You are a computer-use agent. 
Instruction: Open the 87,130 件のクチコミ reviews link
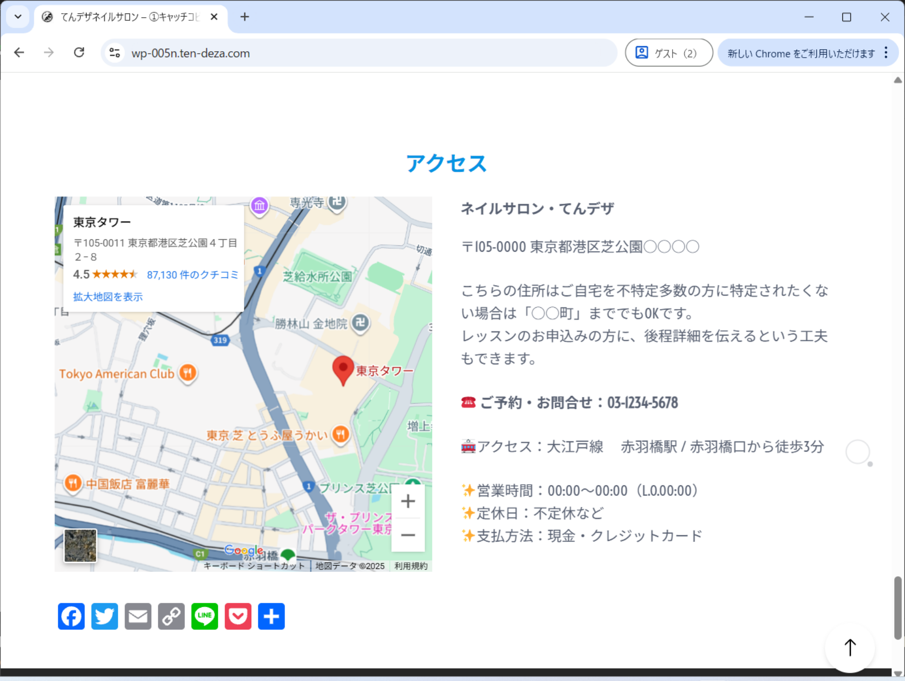click(x=193, y=275)
